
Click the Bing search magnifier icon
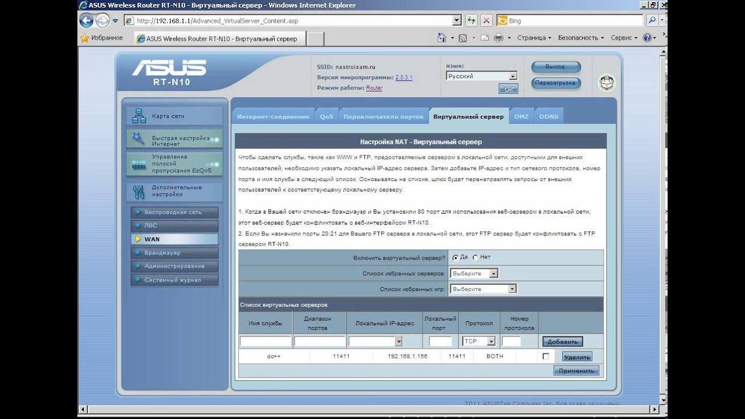click(x=652, y=20)
